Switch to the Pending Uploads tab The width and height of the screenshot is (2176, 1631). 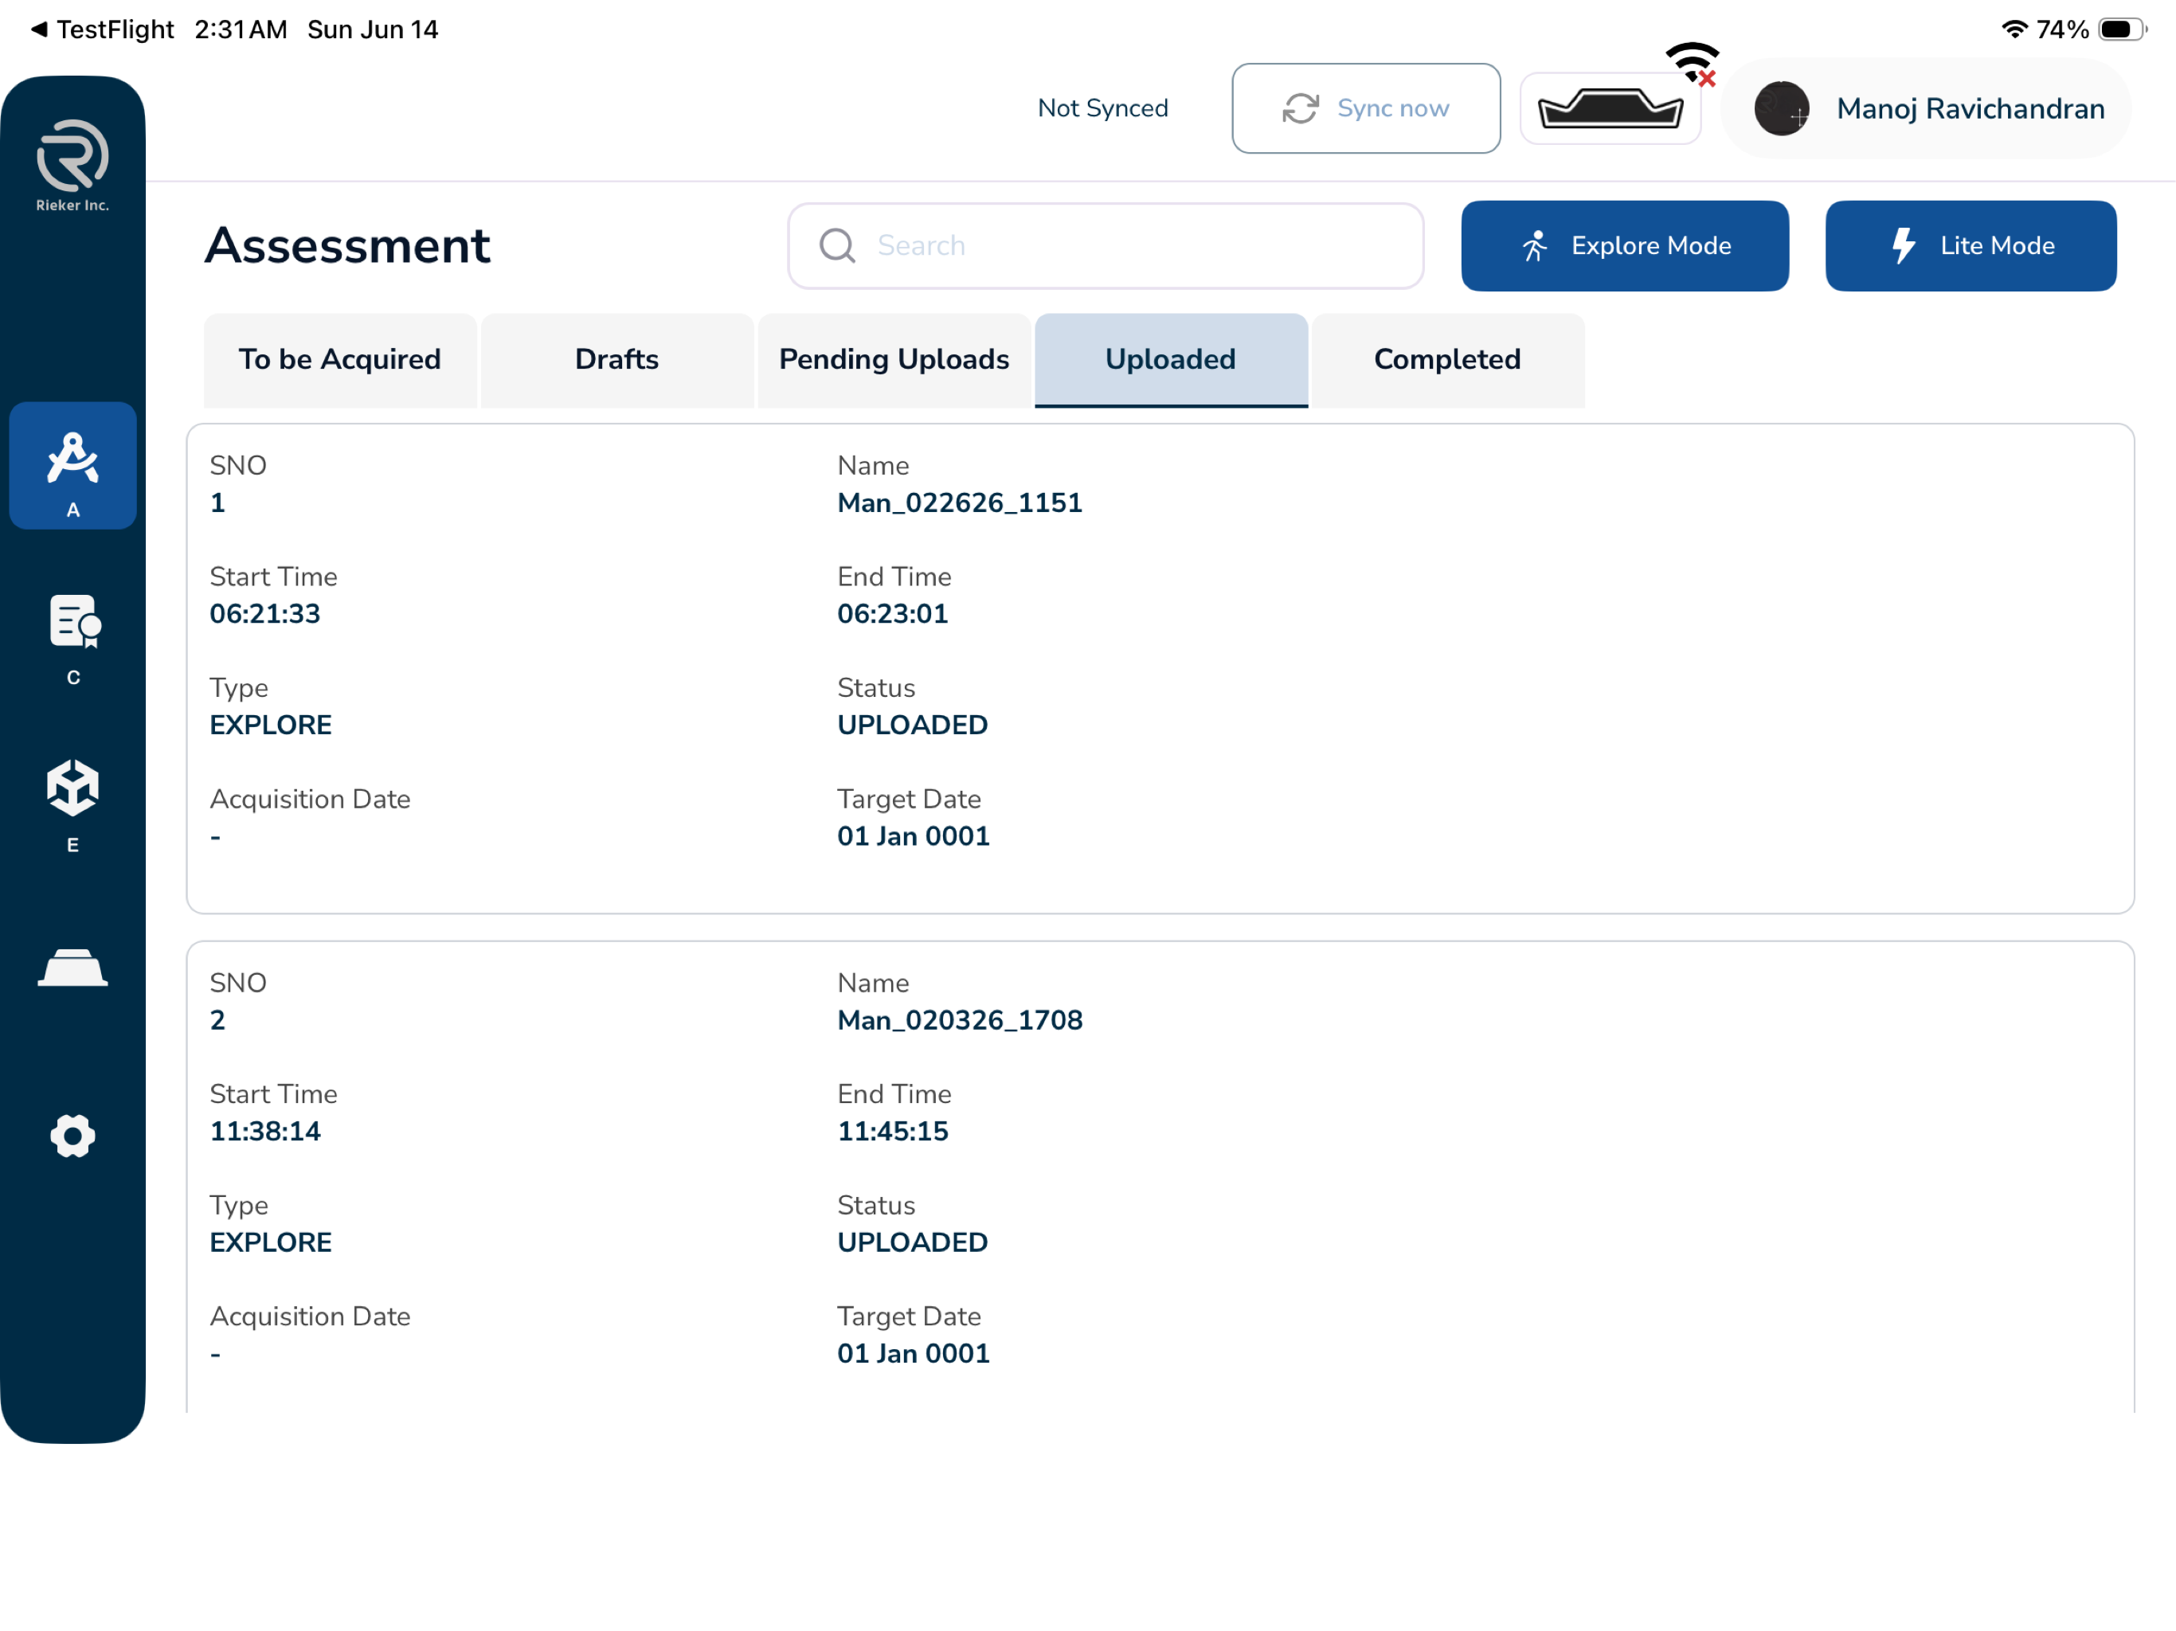click(x=894, y=359)
